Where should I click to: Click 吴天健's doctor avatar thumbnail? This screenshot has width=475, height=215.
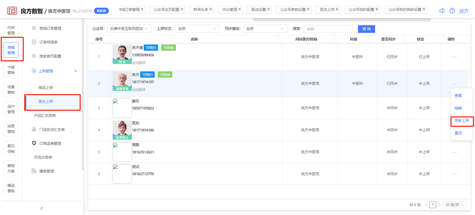pos(122,54)
